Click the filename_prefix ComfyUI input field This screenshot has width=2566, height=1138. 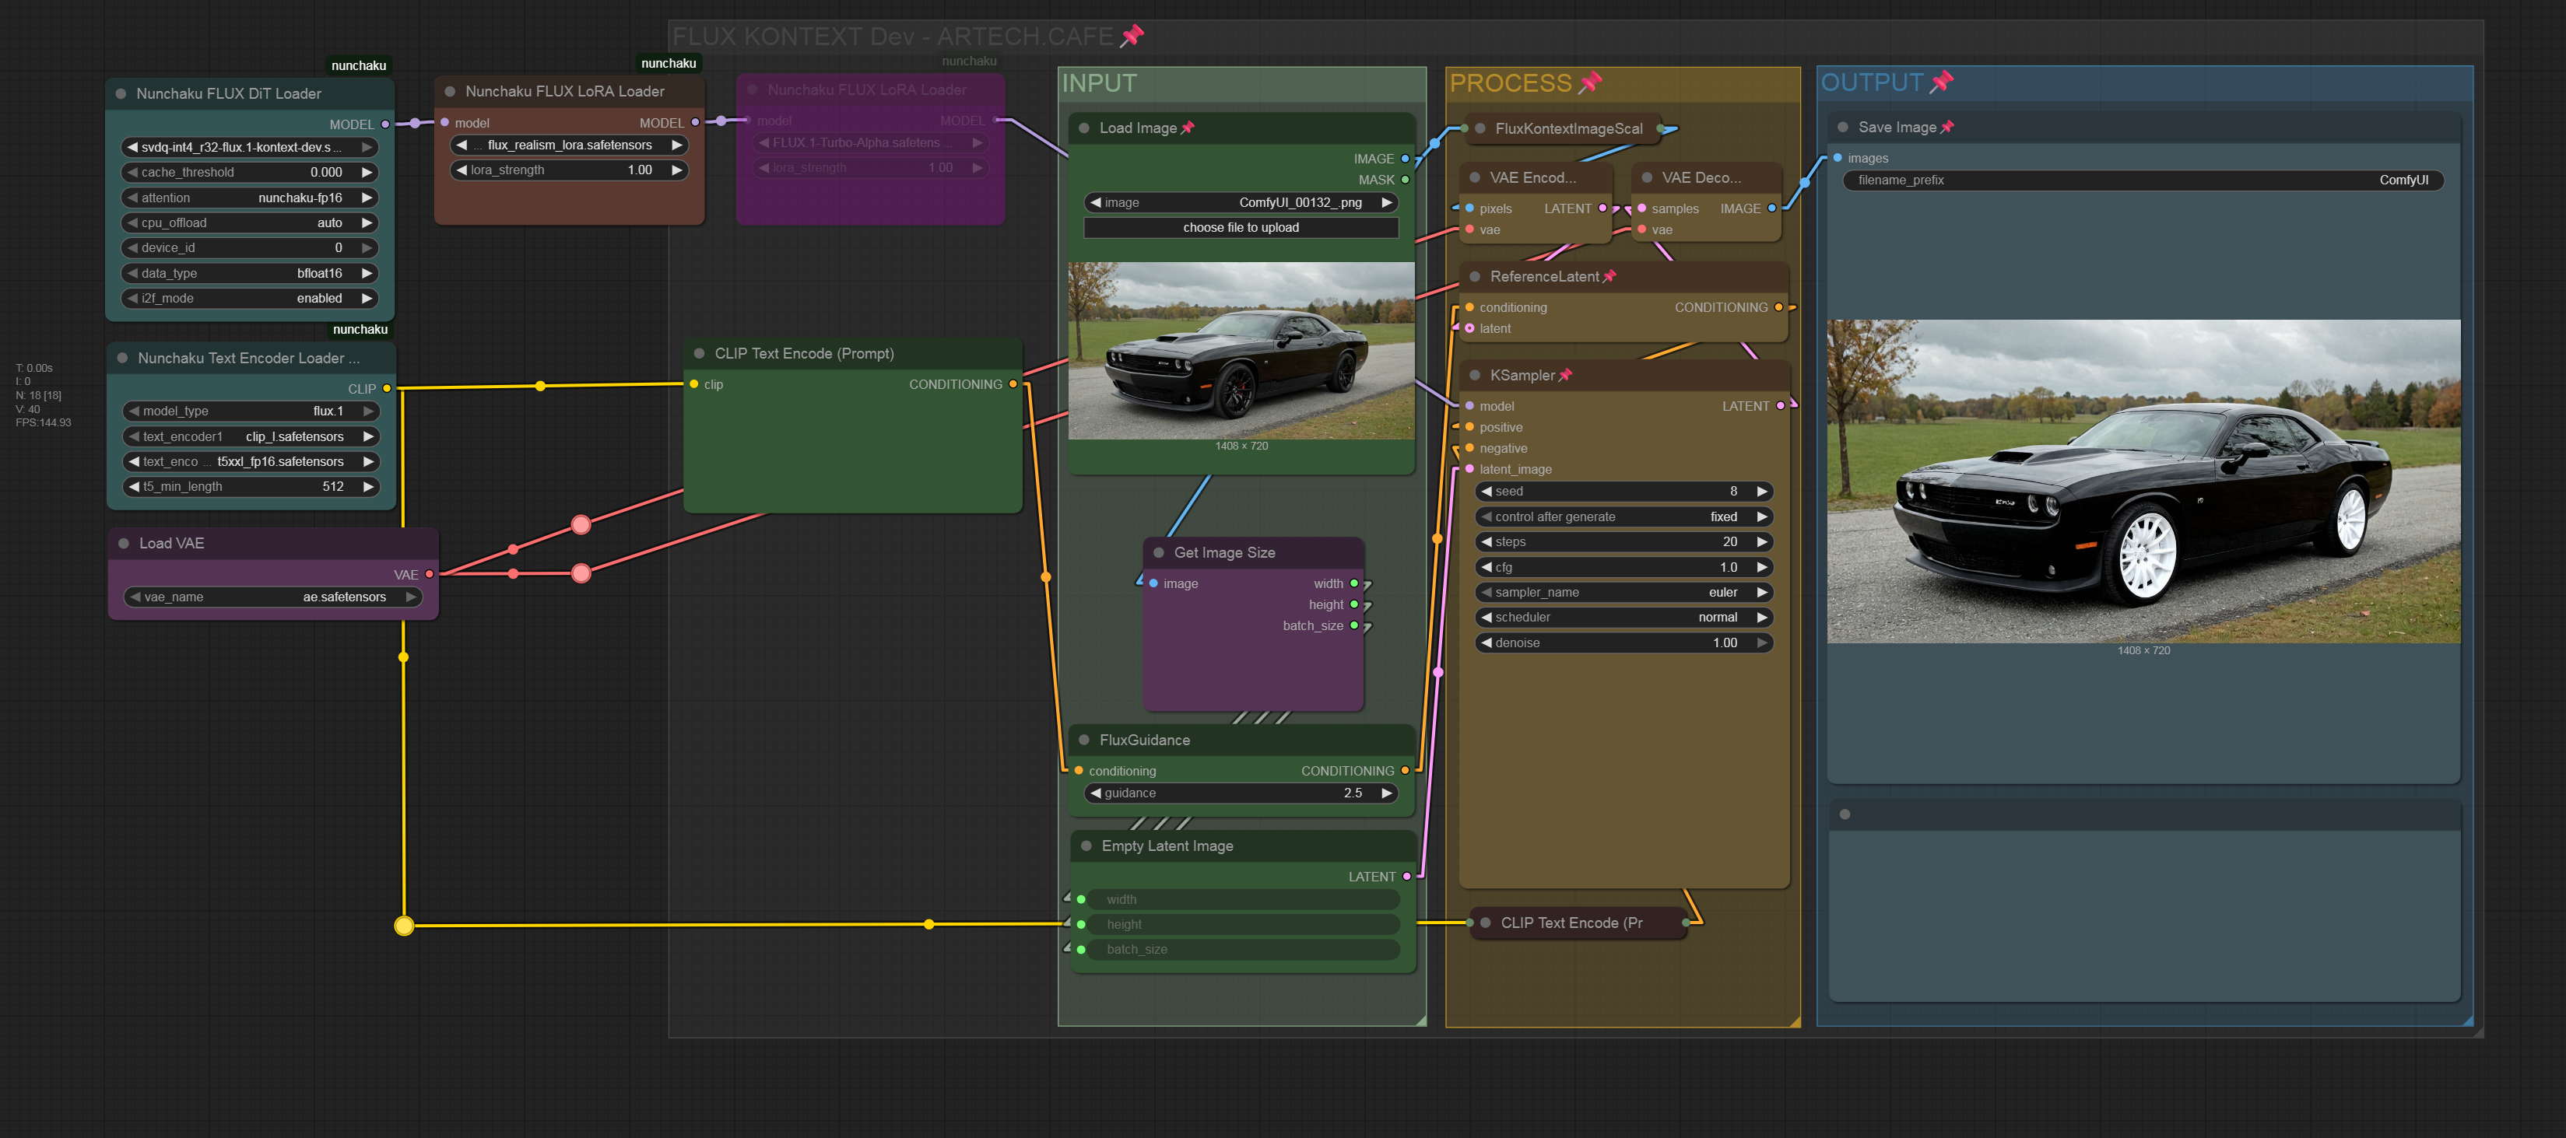pyautogui.click(x=2142, y=180)
